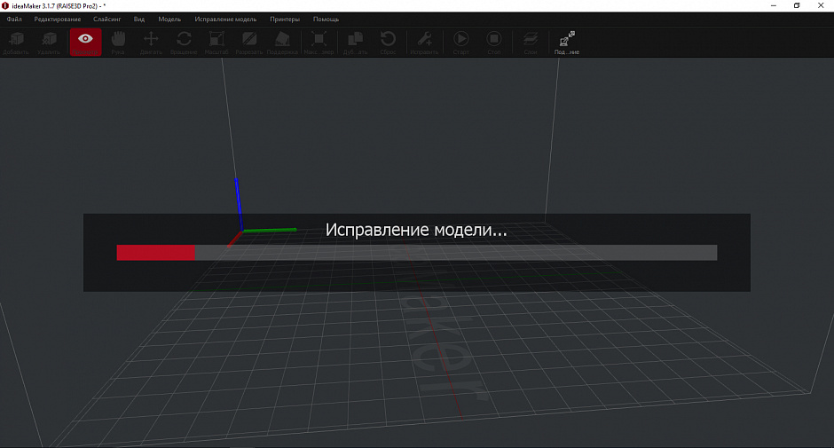Open the Вид menu
This screenshot has width=834, height=448.
pyautogui.click(x=139, y=20)
